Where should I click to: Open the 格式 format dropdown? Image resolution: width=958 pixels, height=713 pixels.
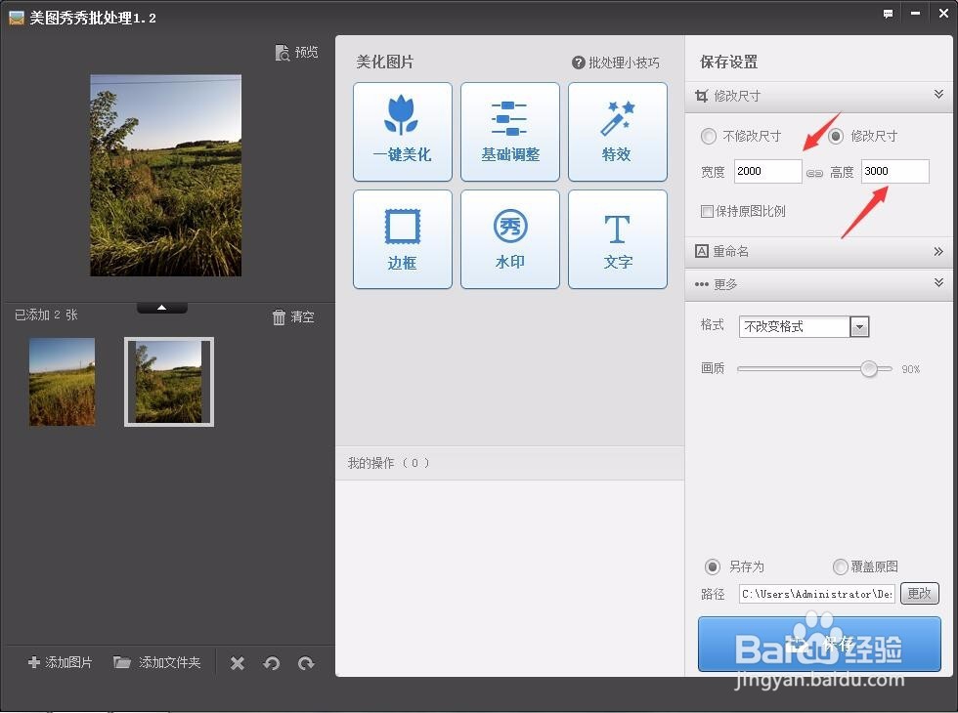860,327
